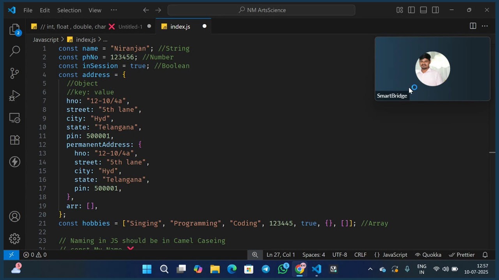
Task: Toggle the primary sidebar visibility
Action: (x=411, y=10)
